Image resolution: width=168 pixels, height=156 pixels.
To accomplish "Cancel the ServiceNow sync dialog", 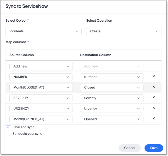I will (129, 148).
